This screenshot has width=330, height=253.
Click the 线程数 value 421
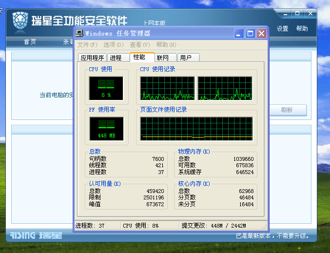159,165
